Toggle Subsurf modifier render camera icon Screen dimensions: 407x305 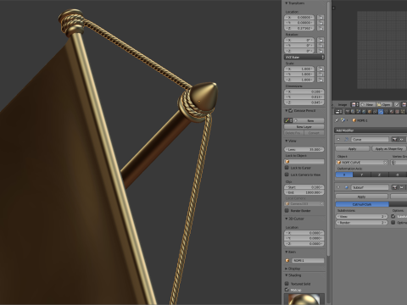[x=394, y=187]
